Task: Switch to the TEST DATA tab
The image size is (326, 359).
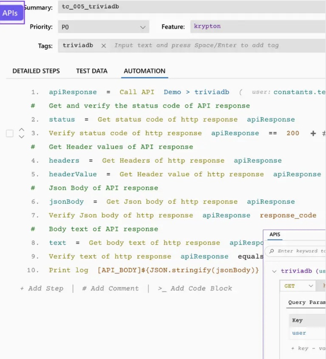Action: (92, 71)
